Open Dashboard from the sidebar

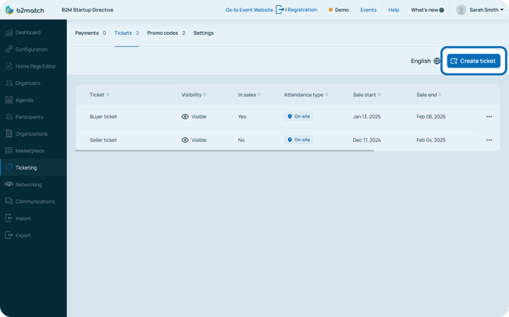pyautogui.click(x=28, y=33)
